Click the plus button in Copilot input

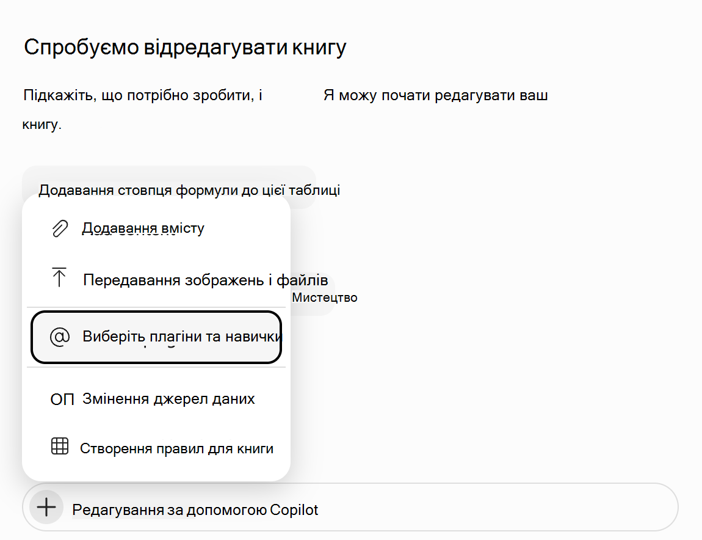pos(46,507)
